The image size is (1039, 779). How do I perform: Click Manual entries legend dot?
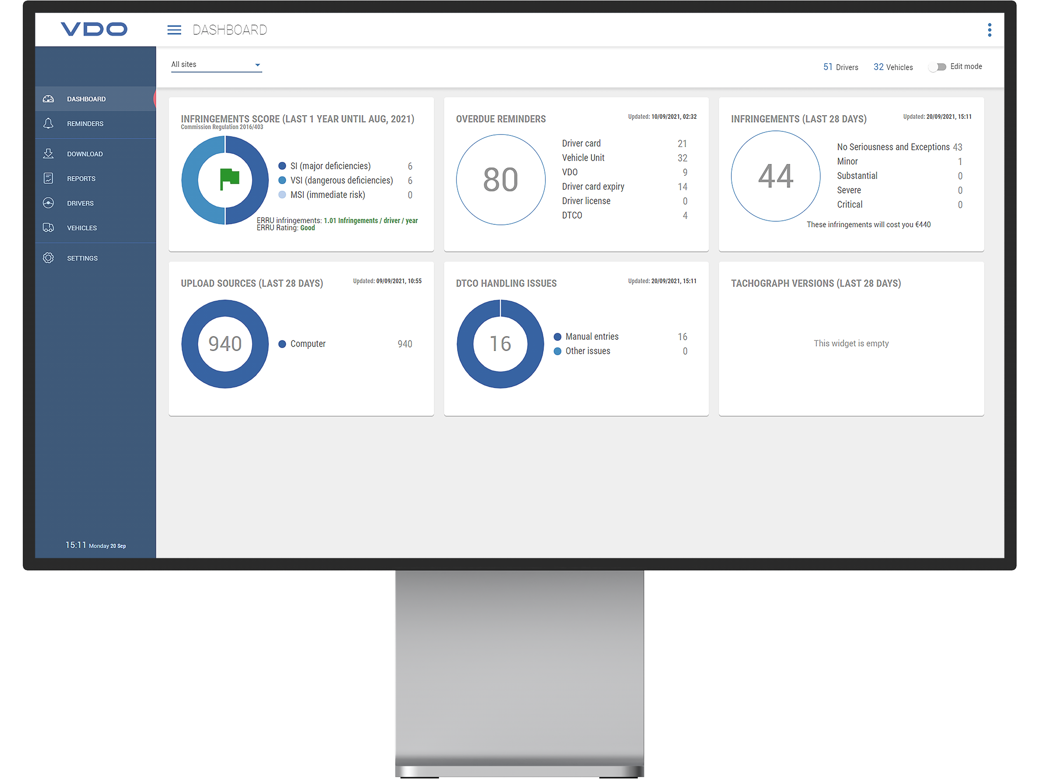tap(558, 337)
